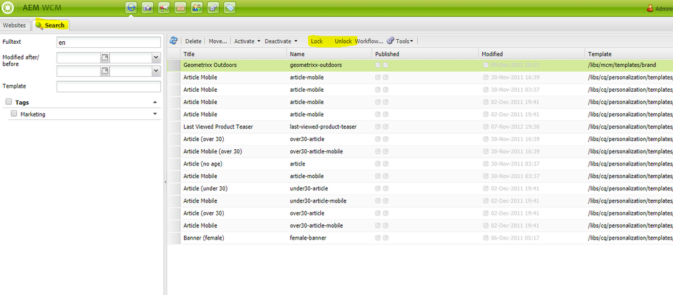Click the Administrator user icon
This screenshot has width=673, height=295.
coord(650,8)
